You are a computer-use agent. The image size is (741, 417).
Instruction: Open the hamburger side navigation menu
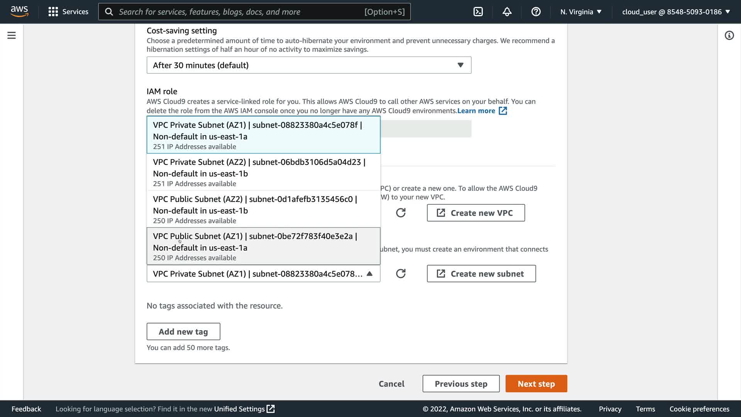(12, 36)
